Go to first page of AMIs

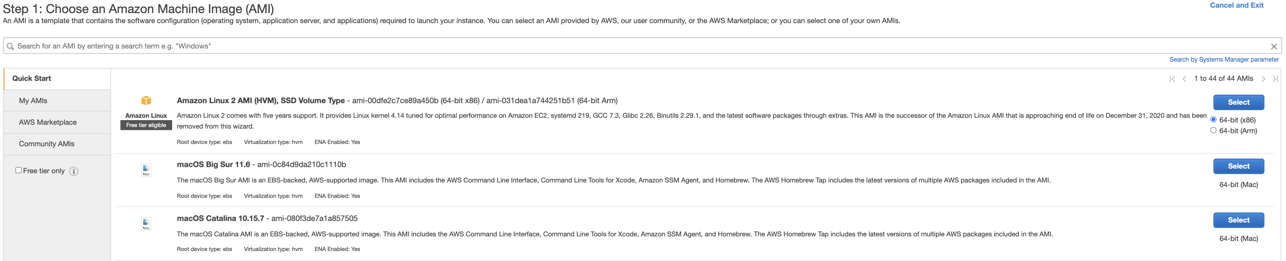[1172, 79]
